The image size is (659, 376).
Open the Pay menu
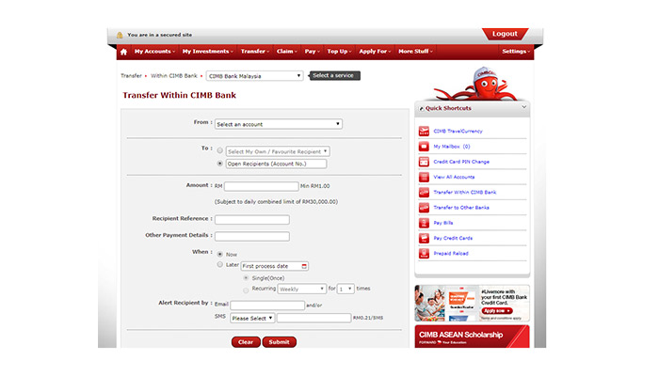pos(312,52)
